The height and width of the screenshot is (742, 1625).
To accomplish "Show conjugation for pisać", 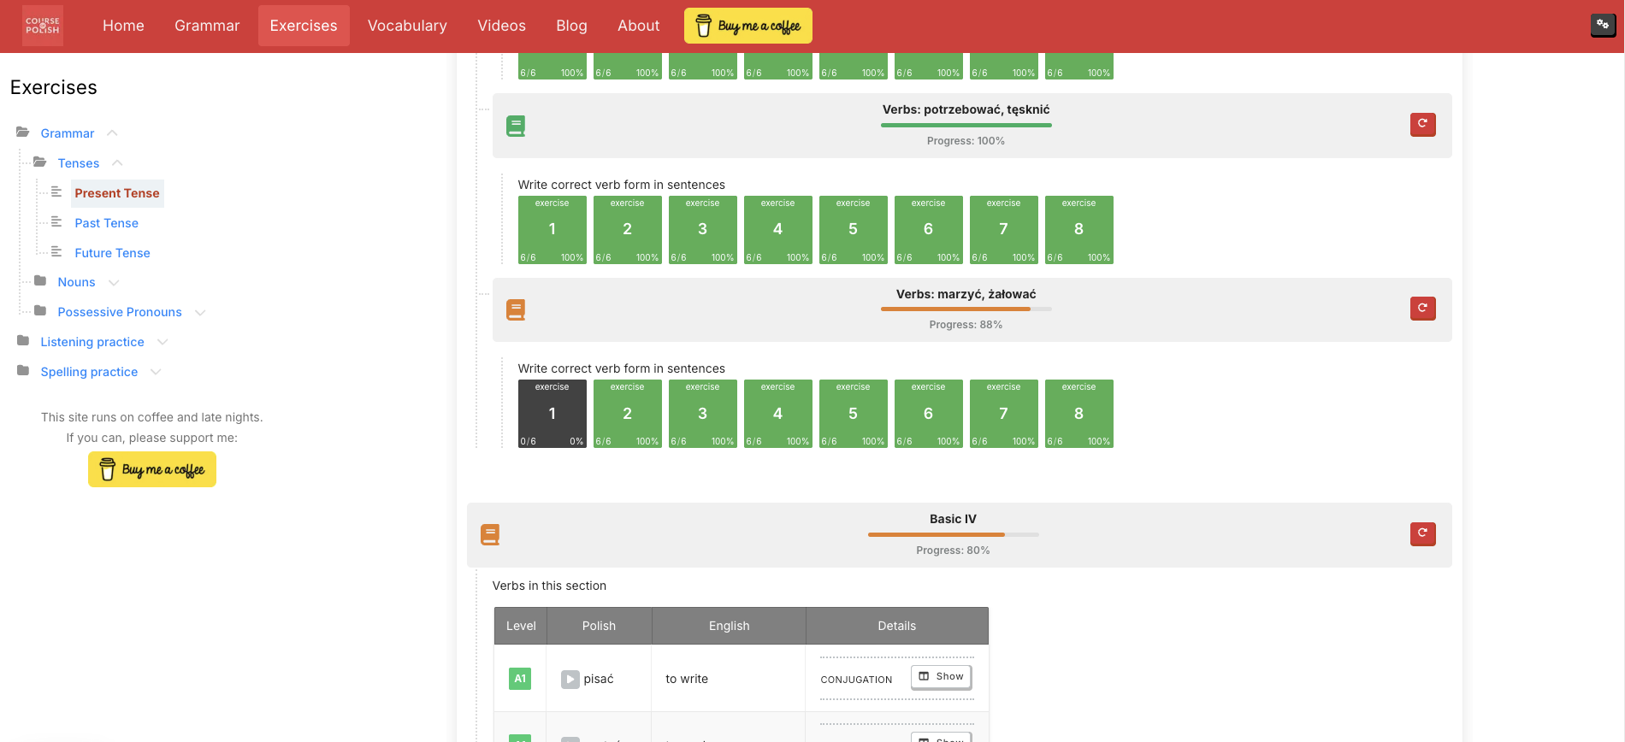I will [x=941, y=676].
